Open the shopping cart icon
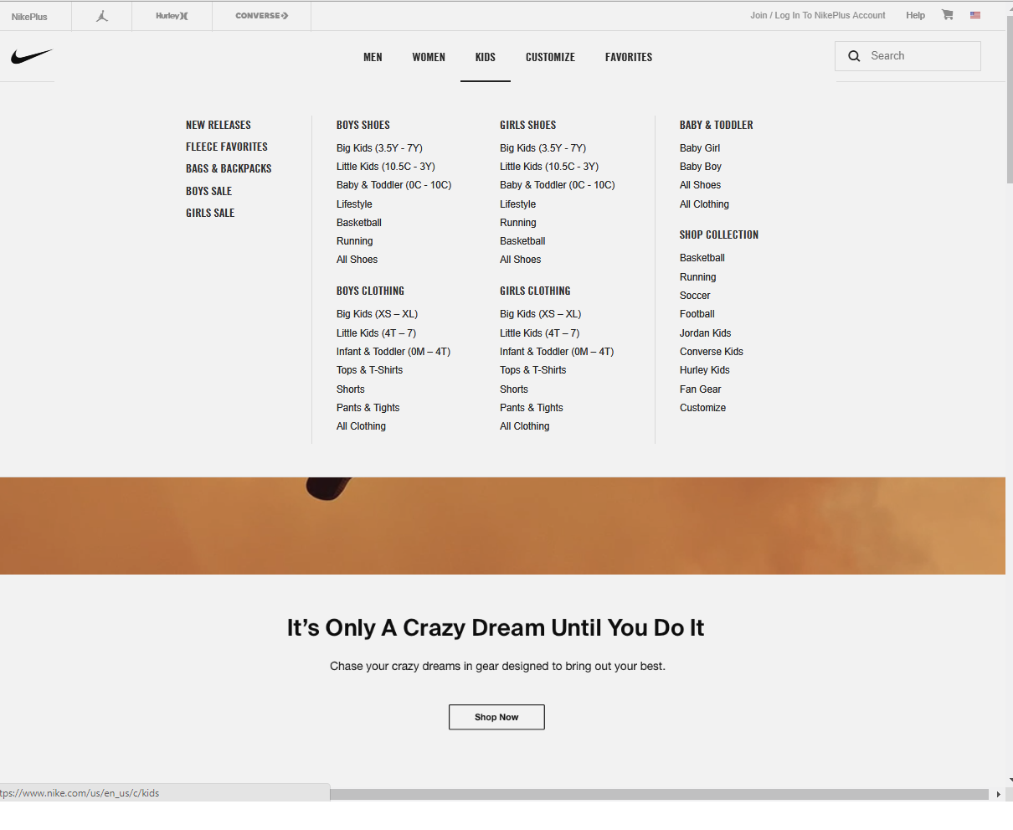The height and width of the screenshot is (830, 1013). tap(948, 15)
